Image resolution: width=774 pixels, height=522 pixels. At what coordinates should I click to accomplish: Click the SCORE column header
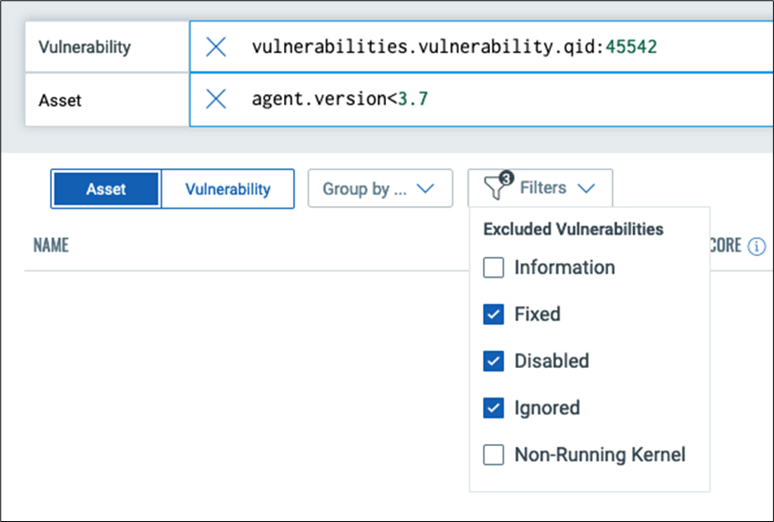pyautogui.click(x=728, y=244)
